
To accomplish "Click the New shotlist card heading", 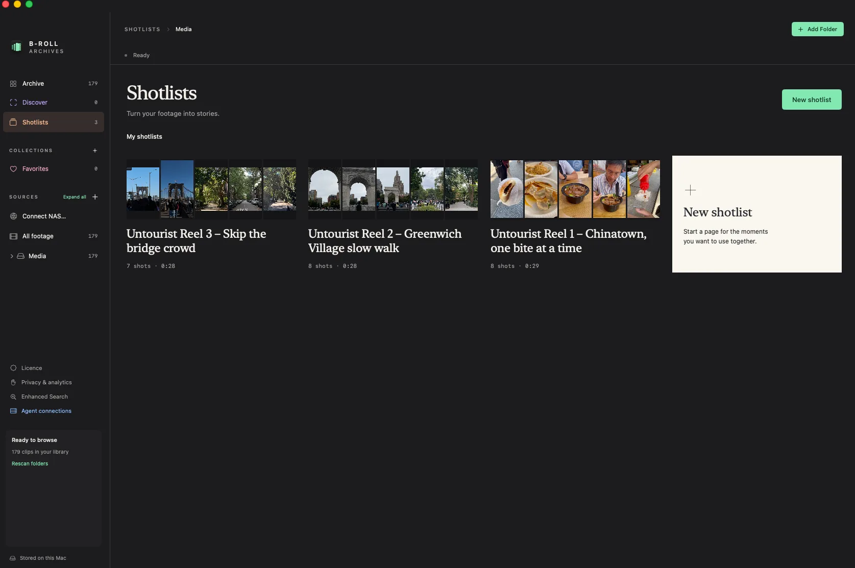I will (718, 212).
